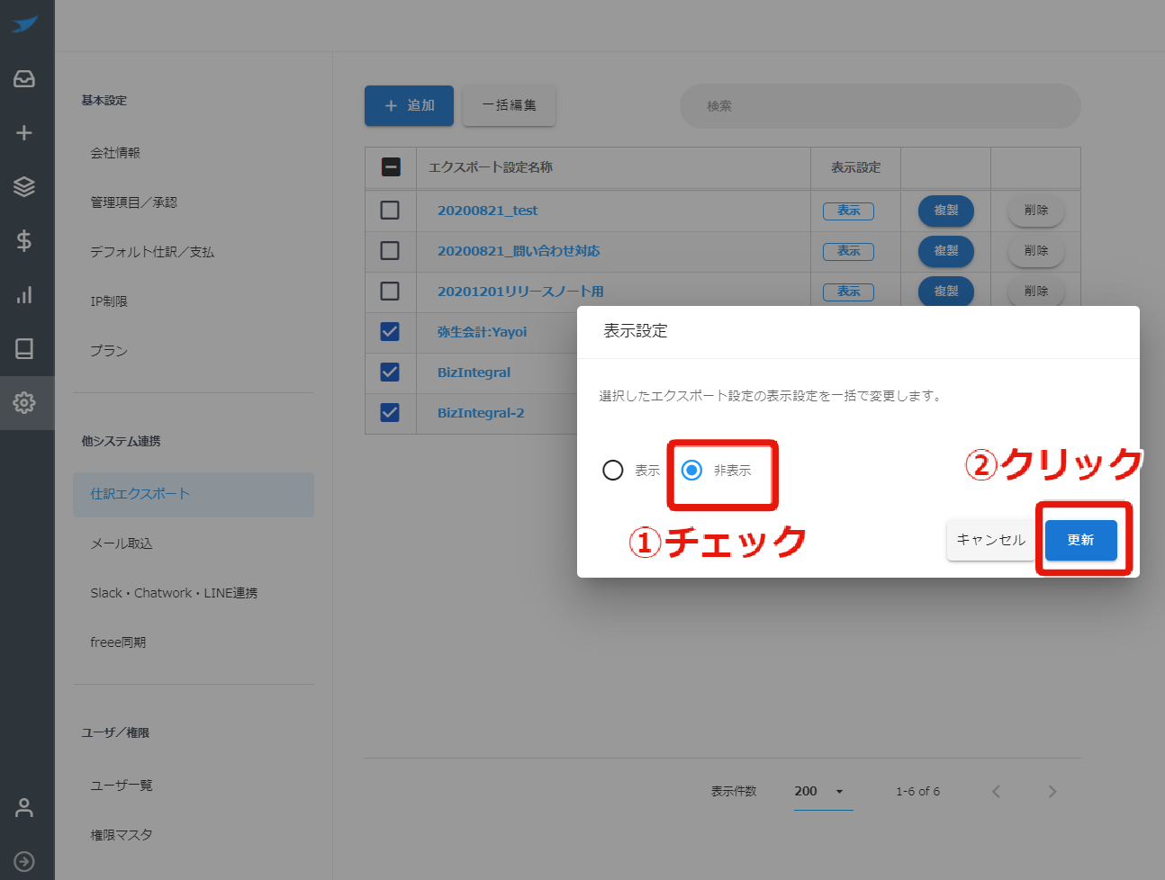Open the settings gear icon in sidebar
The width and height of the screenshot is (1165, 880).
click(x=24, y=402)
